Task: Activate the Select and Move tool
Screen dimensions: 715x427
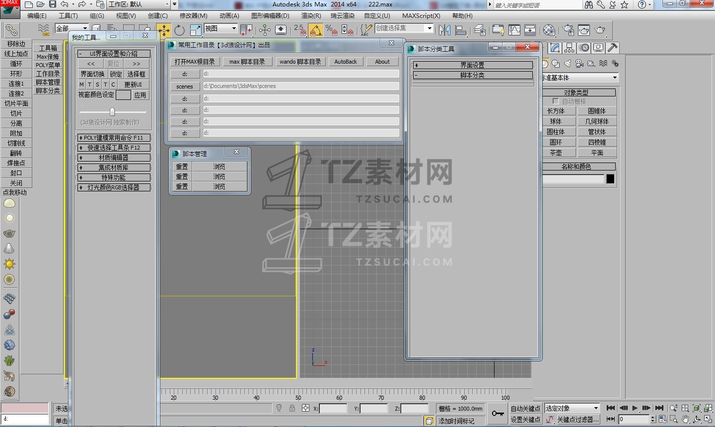Action: (163, 30)
